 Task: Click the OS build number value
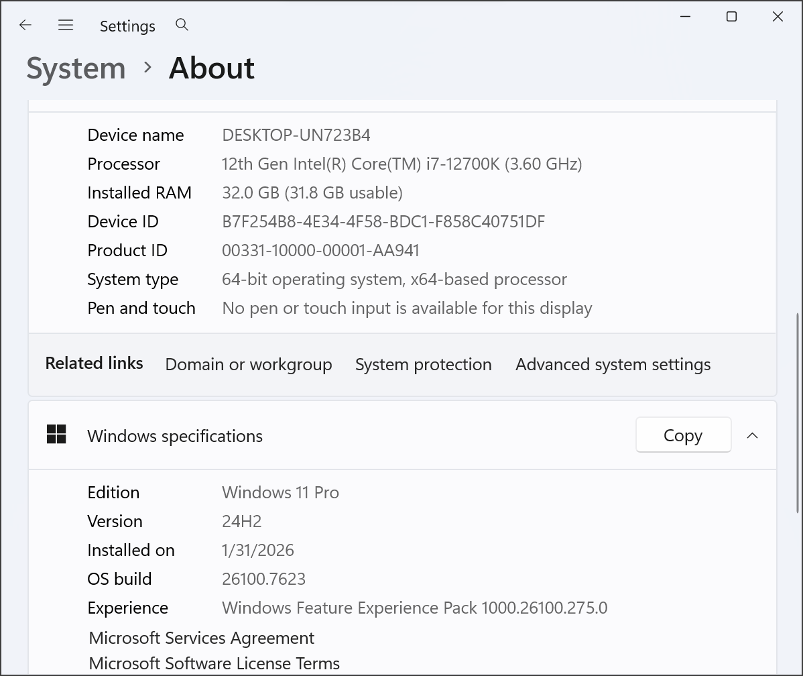point(263,579)
